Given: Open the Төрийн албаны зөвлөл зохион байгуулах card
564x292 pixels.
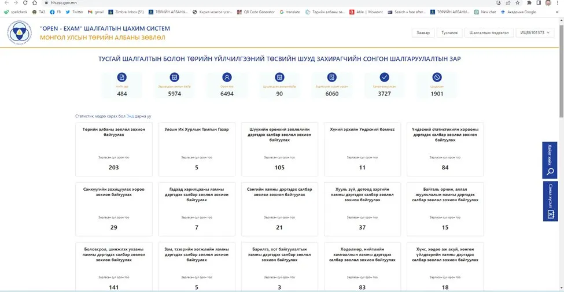Looking at the screenshot, I should tap(113, 149).
